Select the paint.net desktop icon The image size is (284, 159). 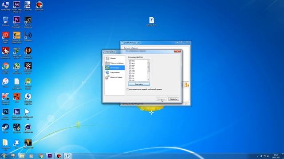[x=28, y=6]
